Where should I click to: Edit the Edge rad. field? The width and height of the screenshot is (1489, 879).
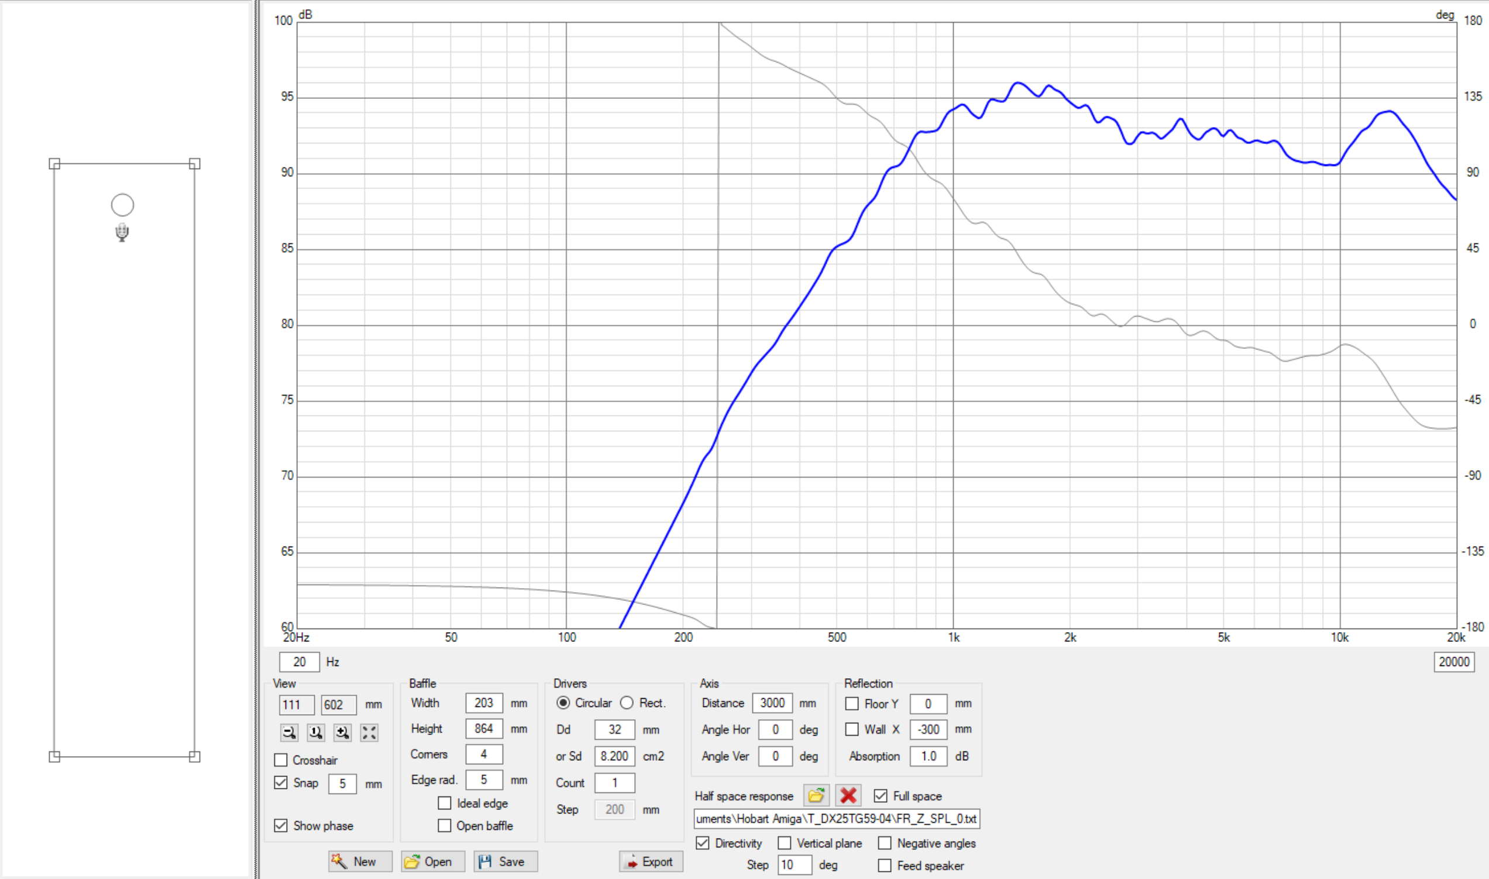point(484,780)
